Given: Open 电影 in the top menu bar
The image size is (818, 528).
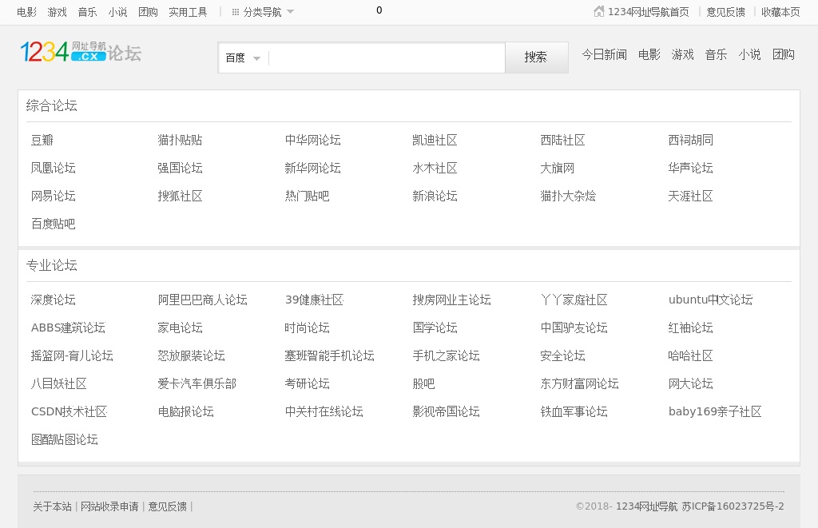Looking at the screenshot, I should pyautogui.click(x=26, y=12).
